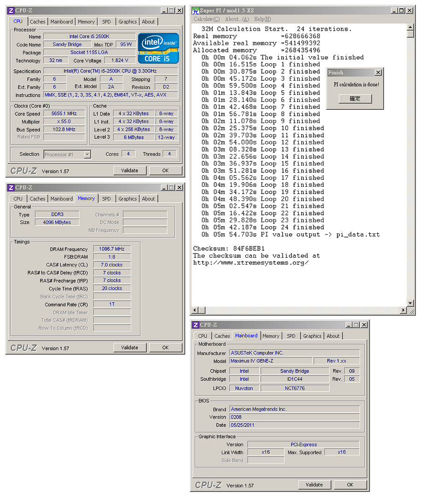Click the DRAM Frequency value '1096.7 MHz'
This screenshot has width=422, height=498.
coord(112,249)
